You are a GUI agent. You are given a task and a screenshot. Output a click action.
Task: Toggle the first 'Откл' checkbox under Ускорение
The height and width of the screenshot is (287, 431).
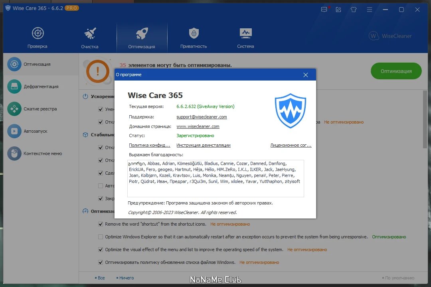point(101,122)
